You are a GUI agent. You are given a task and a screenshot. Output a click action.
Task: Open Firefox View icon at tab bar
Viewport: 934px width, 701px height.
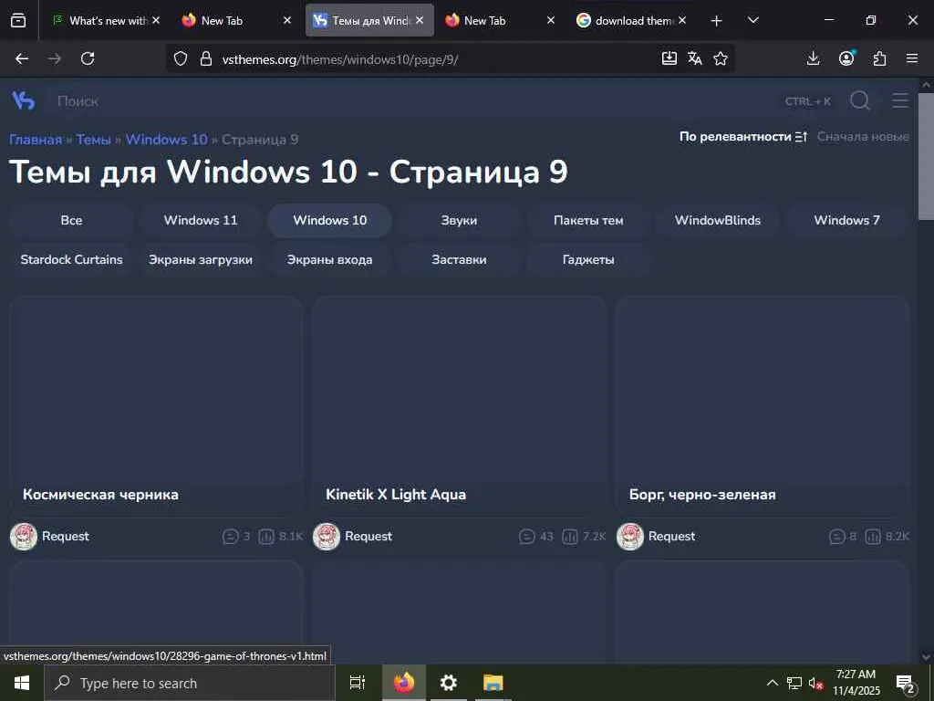pyautogui.click(x=18, y=20)
